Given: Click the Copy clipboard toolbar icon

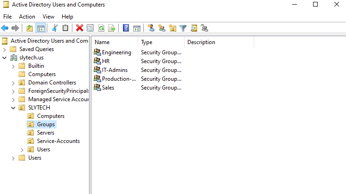Looking at the screenshot, I should click(x=65, y=28).
